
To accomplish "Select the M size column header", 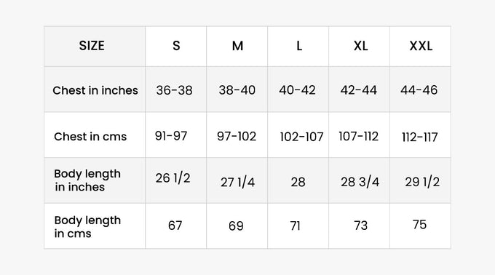I will coord(237,46).
